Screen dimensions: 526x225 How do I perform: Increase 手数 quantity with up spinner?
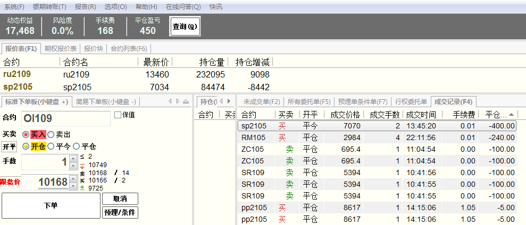point(73,158)
